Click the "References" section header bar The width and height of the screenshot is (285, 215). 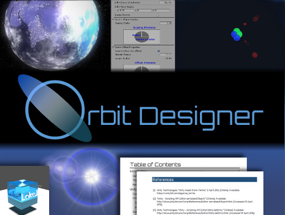tap(204, 180)
